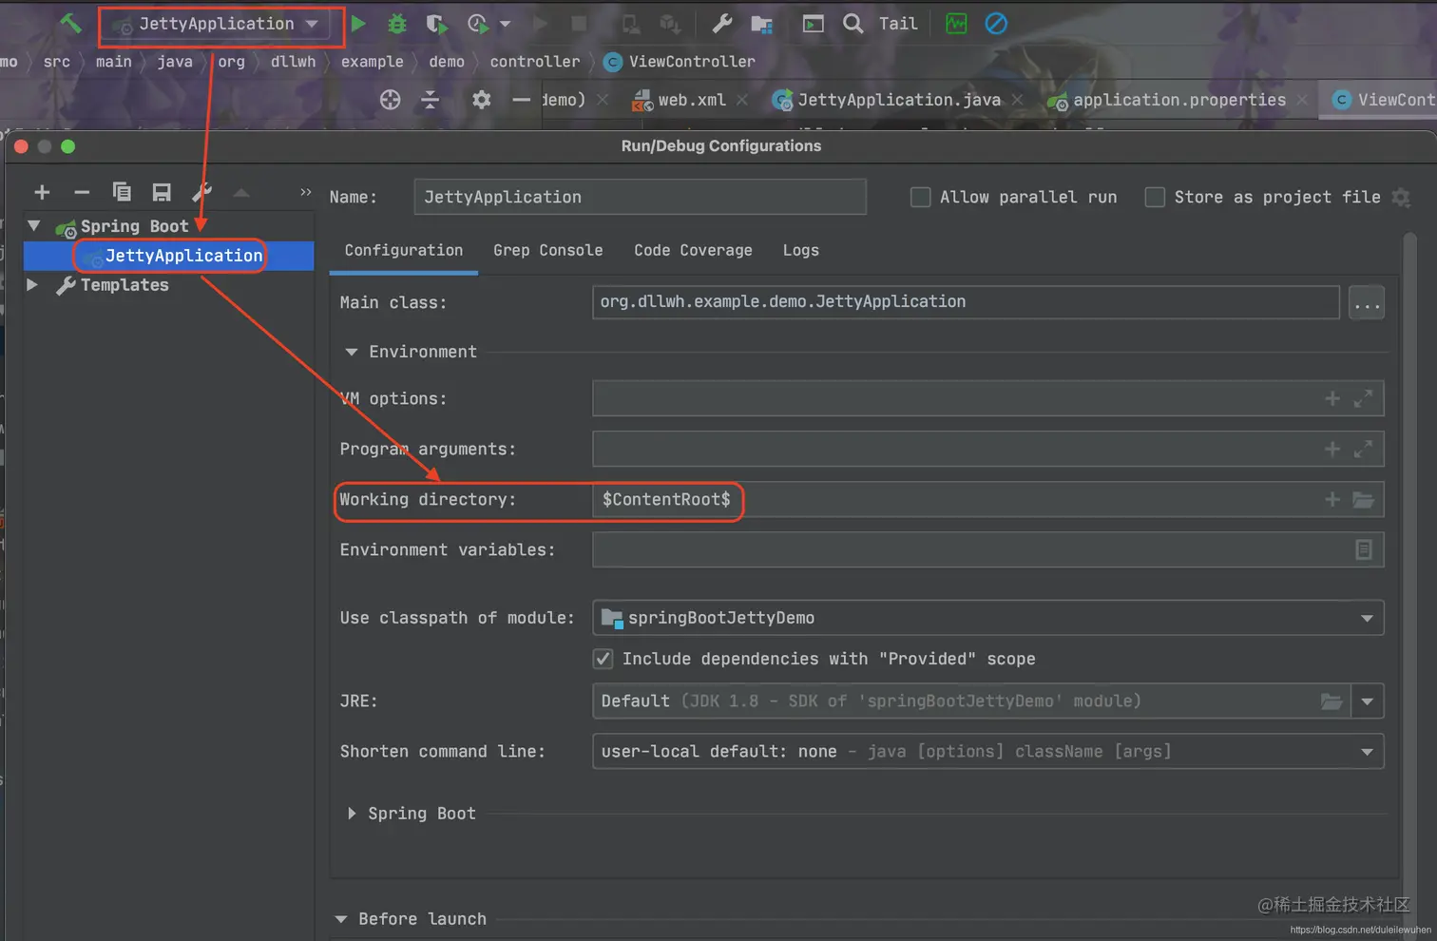The height and width of the screenshot is (941, 1437).
Task: Collapse the Environment section
Action: (352, 352)
